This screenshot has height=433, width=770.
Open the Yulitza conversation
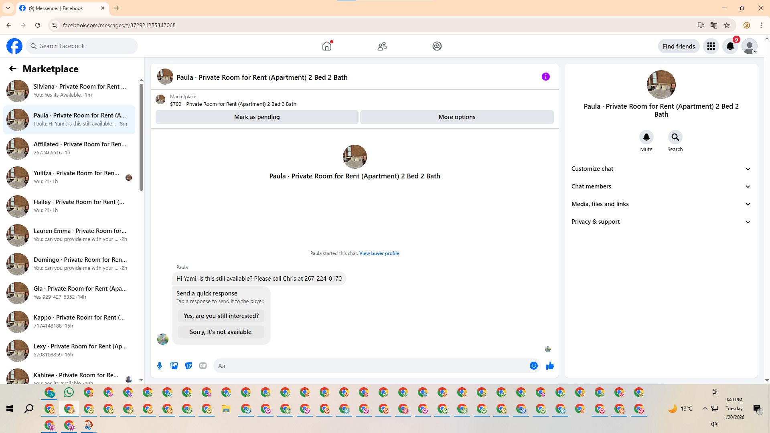coord(69,177)
